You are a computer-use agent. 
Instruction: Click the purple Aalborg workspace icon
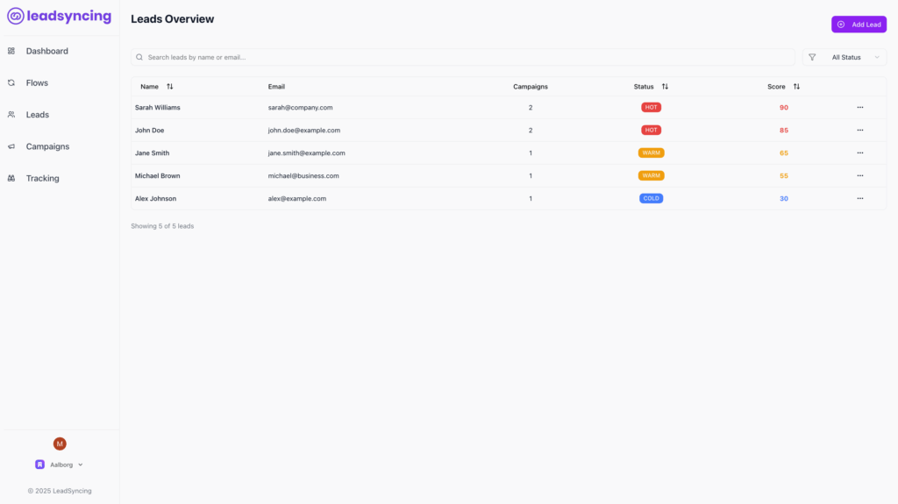tap(39, 465)
